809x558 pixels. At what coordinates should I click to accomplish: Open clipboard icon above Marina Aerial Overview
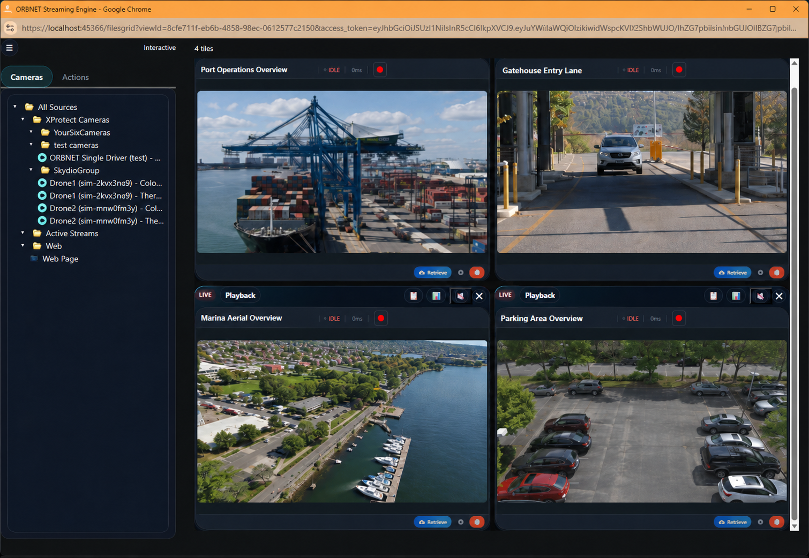click(414, 296)
